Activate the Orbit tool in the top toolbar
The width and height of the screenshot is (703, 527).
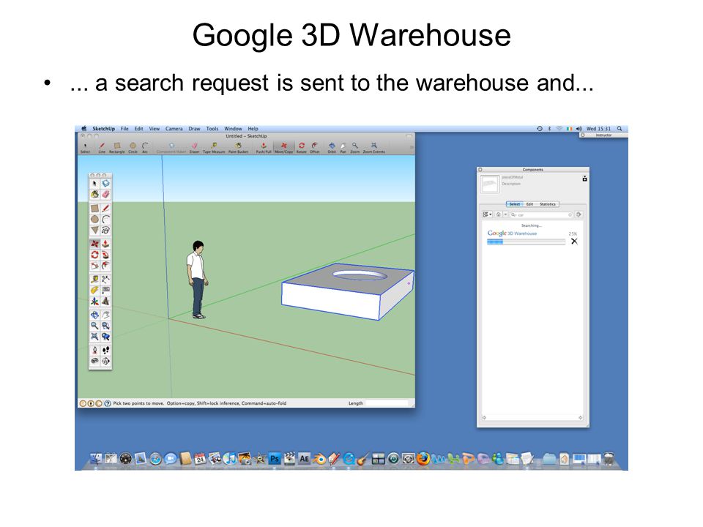tap(332, 146)
